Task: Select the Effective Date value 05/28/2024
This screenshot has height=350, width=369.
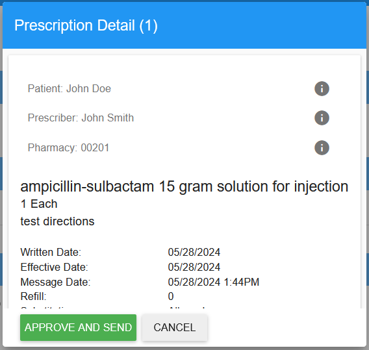Action: (x=194, y=267)
